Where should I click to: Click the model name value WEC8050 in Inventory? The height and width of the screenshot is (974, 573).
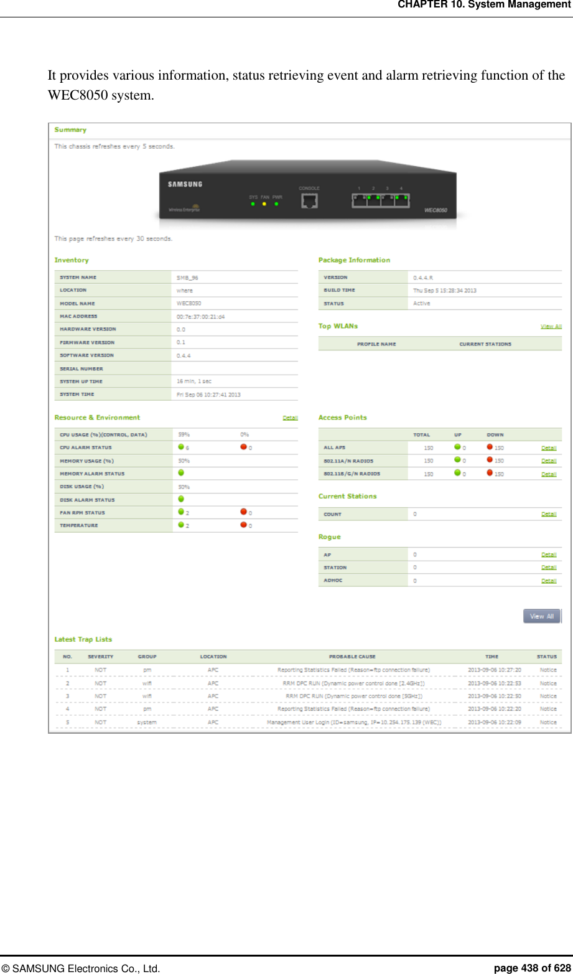tap(189, 304)
